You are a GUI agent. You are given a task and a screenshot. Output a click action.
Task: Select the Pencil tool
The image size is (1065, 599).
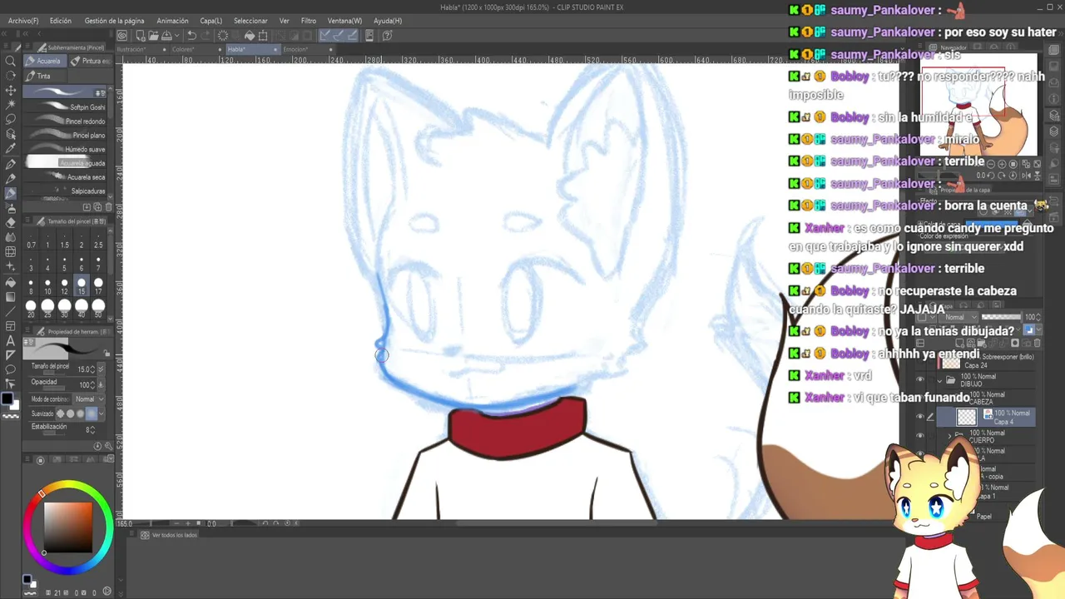(11, 178)
